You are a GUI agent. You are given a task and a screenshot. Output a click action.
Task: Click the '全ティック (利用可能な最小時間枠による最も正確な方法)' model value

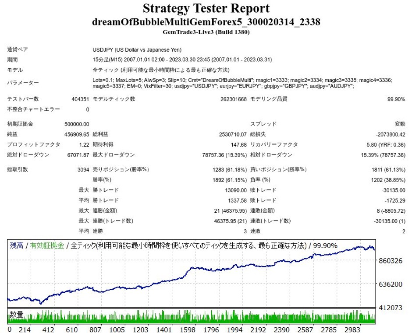click(161, 70)
